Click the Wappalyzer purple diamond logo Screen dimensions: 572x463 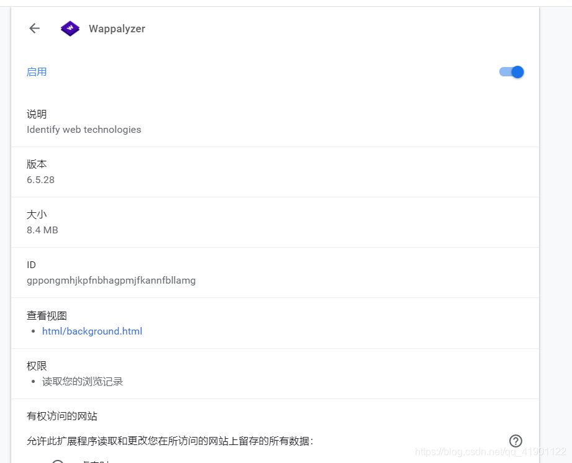[x=70, y=29]
